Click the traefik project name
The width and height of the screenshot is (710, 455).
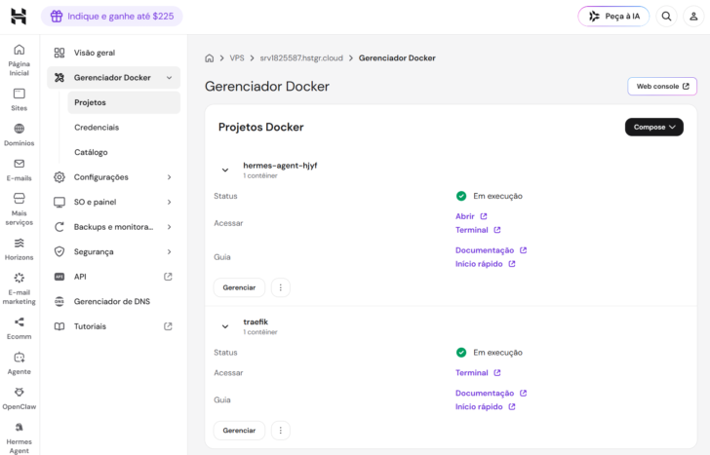click(x=256, y=322)
